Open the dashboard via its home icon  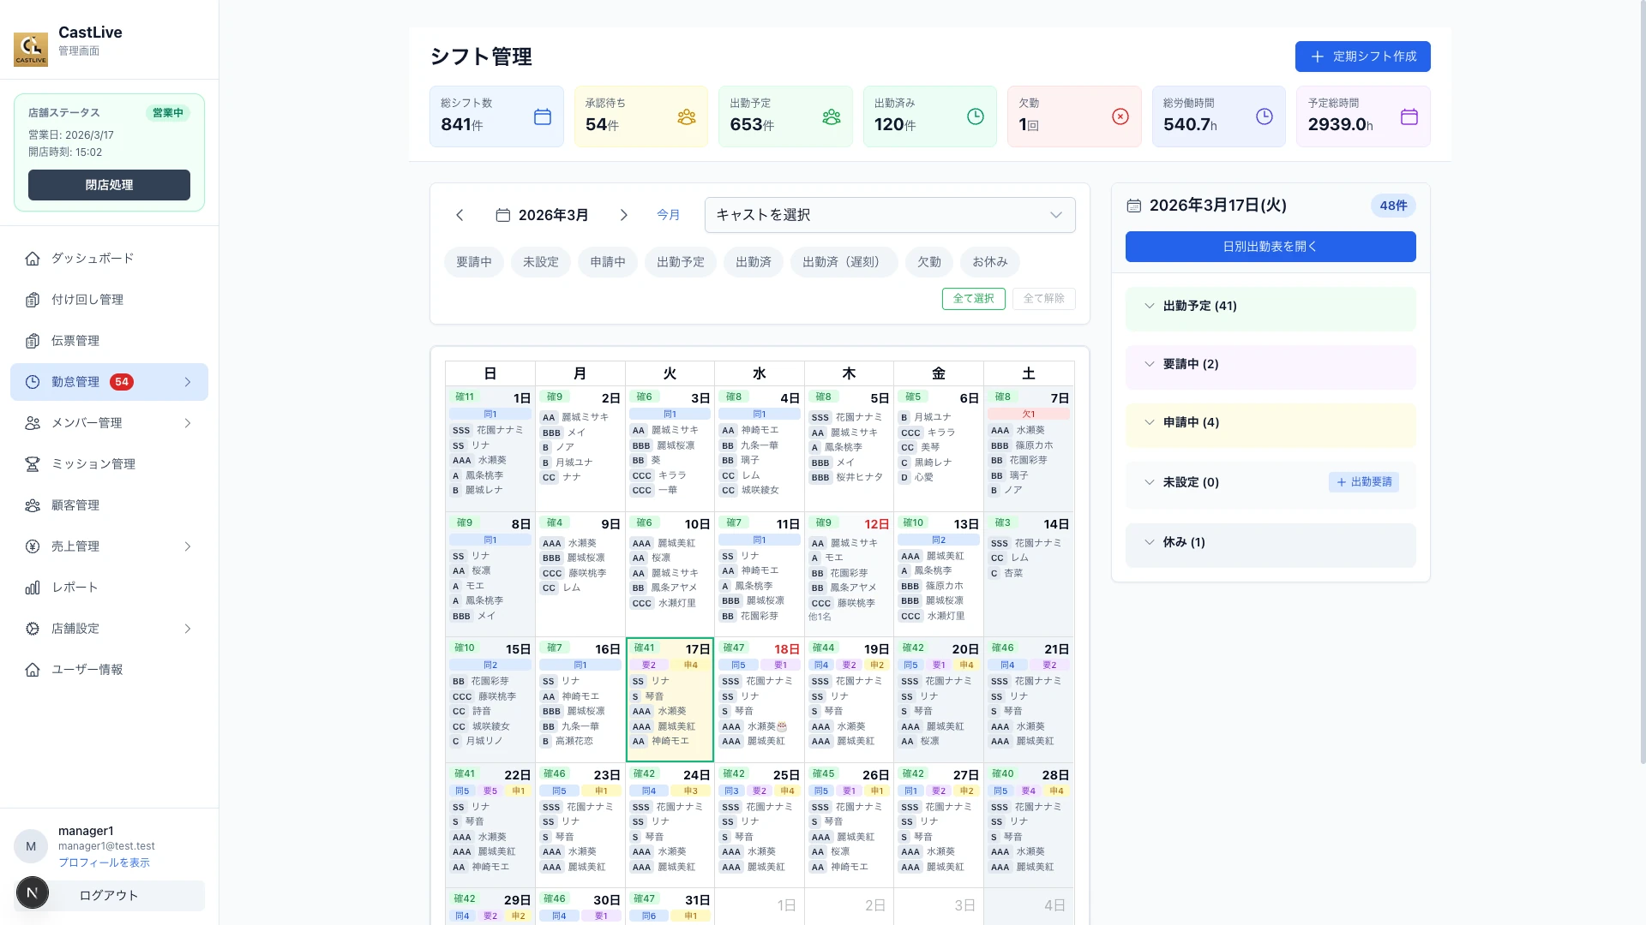(x=33, y=258)
